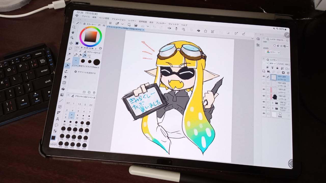Close the イラスト2 canvas tab
Image resolution: width=326 pixels, height=183 pixels.
pyautogui.click(x=143, y=30)
